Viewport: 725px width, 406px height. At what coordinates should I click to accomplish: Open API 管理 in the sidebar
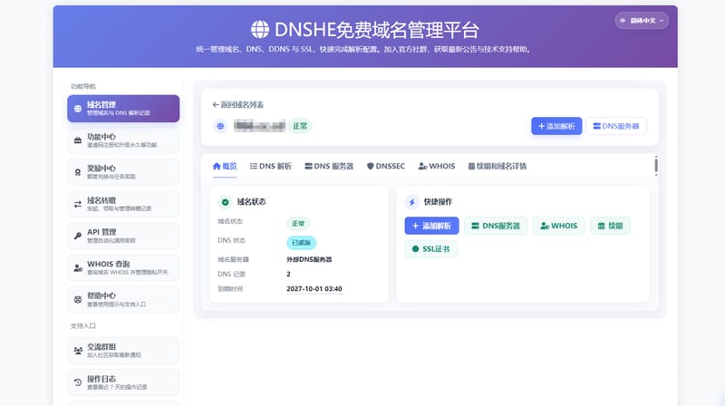coord(123,236)
